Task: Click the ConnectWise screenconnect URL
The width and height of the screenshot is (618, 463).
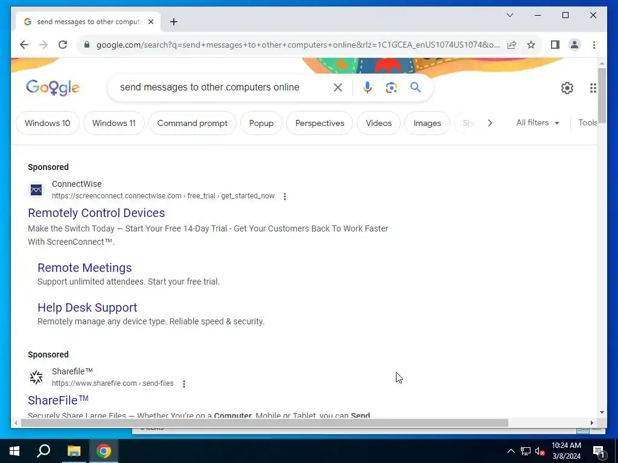Action: [x=163, y=196]
